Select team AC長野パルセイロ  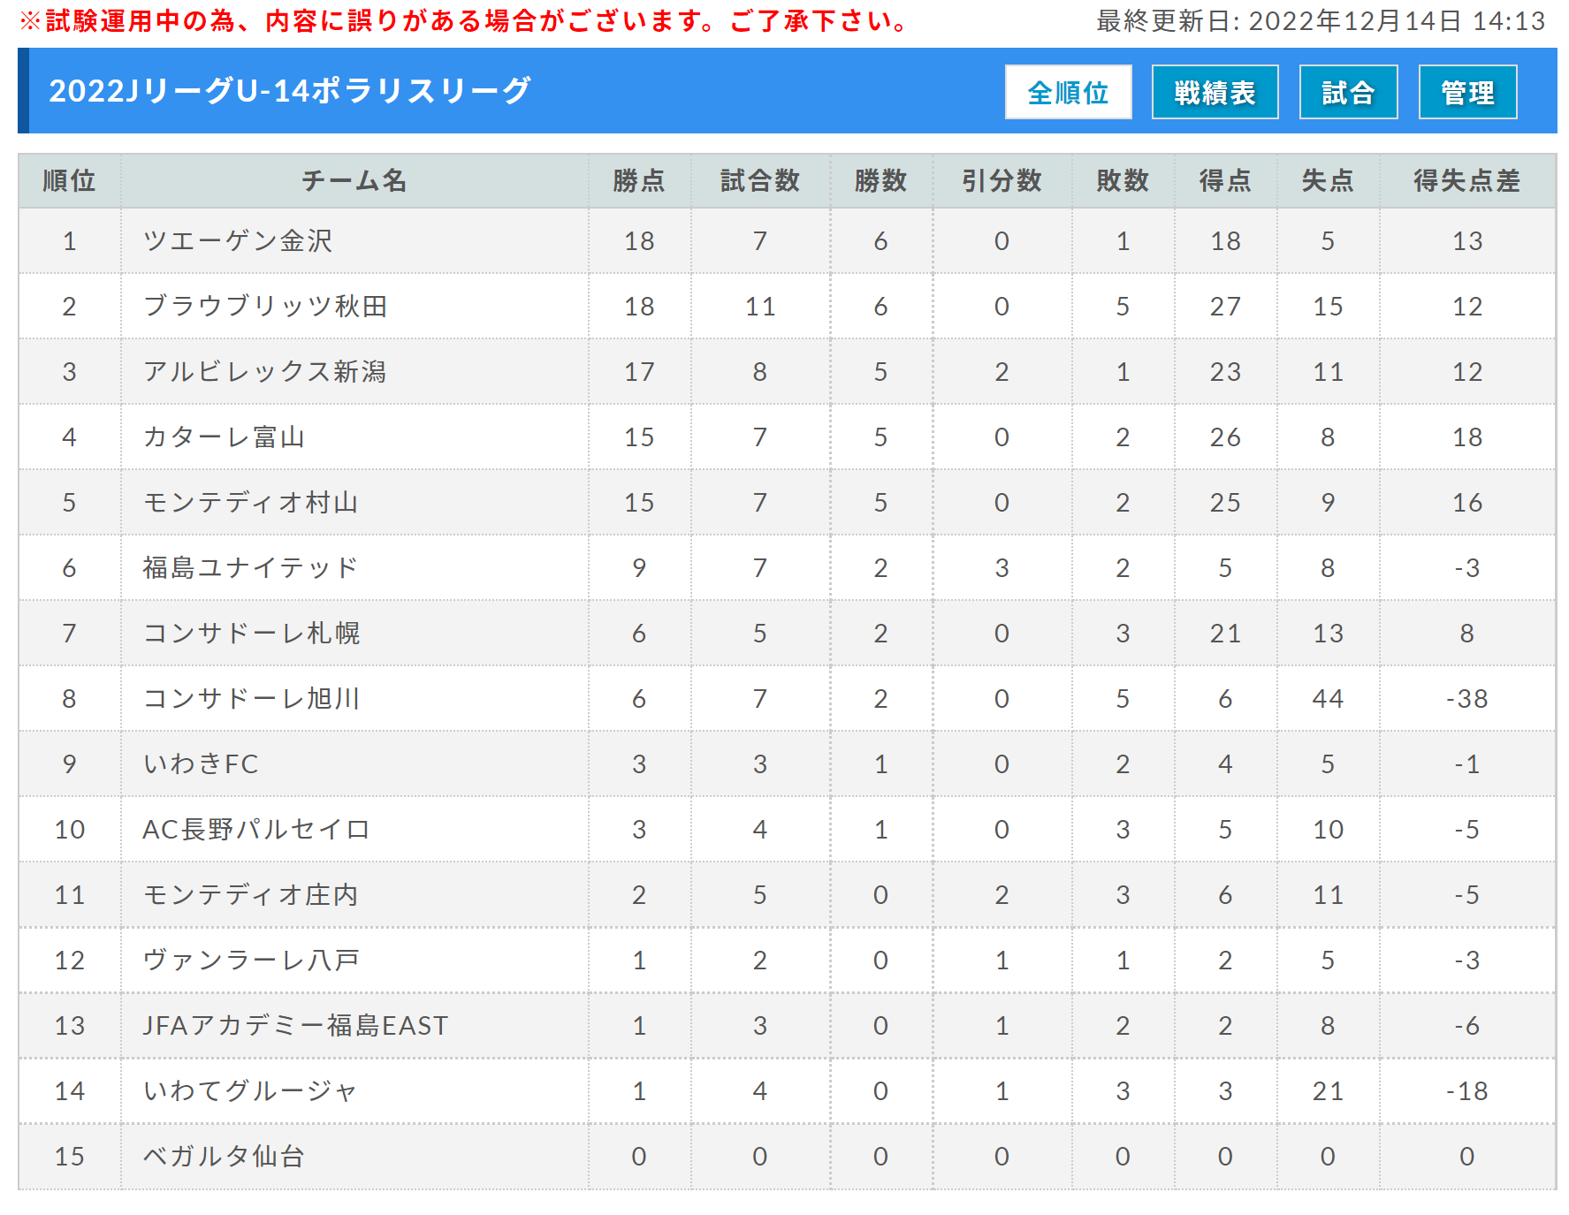click(x=256, y=830)
